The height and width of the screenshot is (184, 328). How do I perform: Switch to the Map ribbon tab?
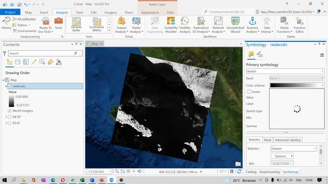click(x=29, y=12)
